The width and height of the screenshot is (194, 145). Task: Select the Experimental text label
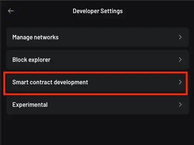coord(30,105)
